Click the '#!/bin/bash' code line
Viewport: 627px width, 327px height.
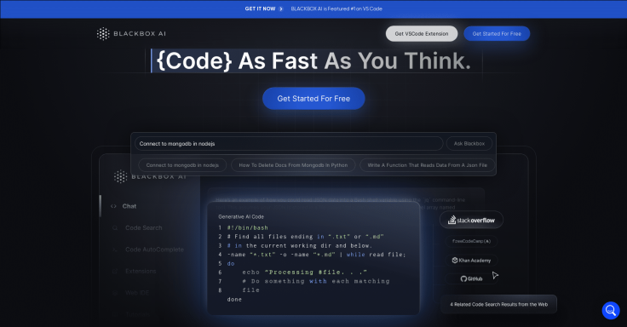248,228
